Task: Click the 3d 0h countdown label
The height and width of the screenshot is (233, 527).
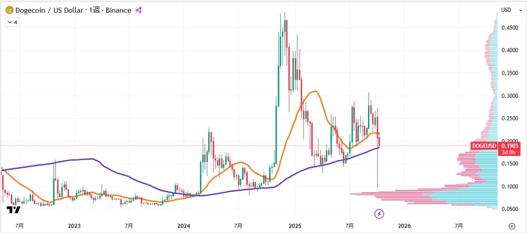Action: pos(509,152)
